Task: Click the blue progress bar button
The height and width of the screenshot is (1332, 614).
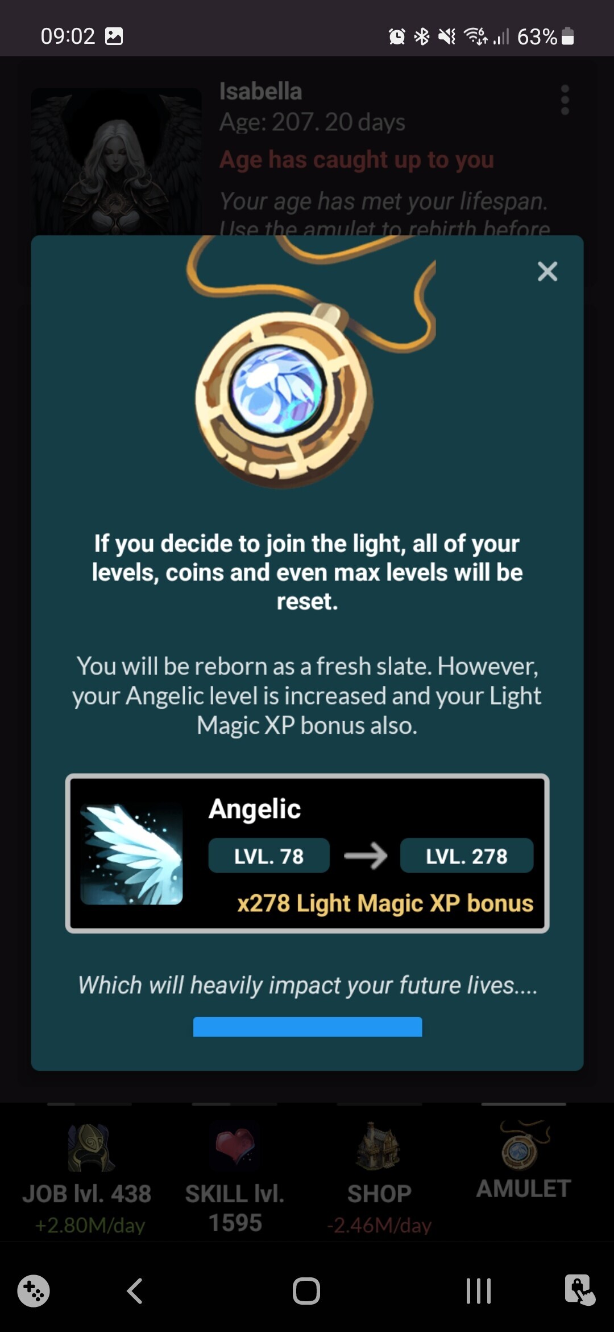Action: click(308, 1026)
